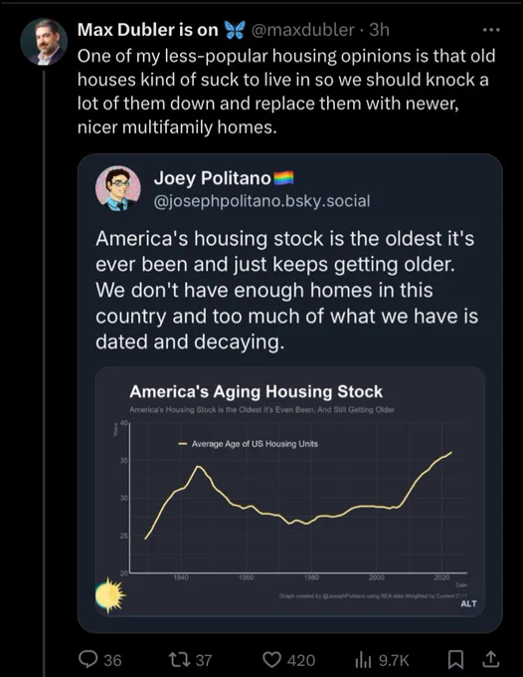Open the America's Aging Housing Stock chart
This screenshot has height=677, width=523.
pyautogui.click(x=289, y=492)
